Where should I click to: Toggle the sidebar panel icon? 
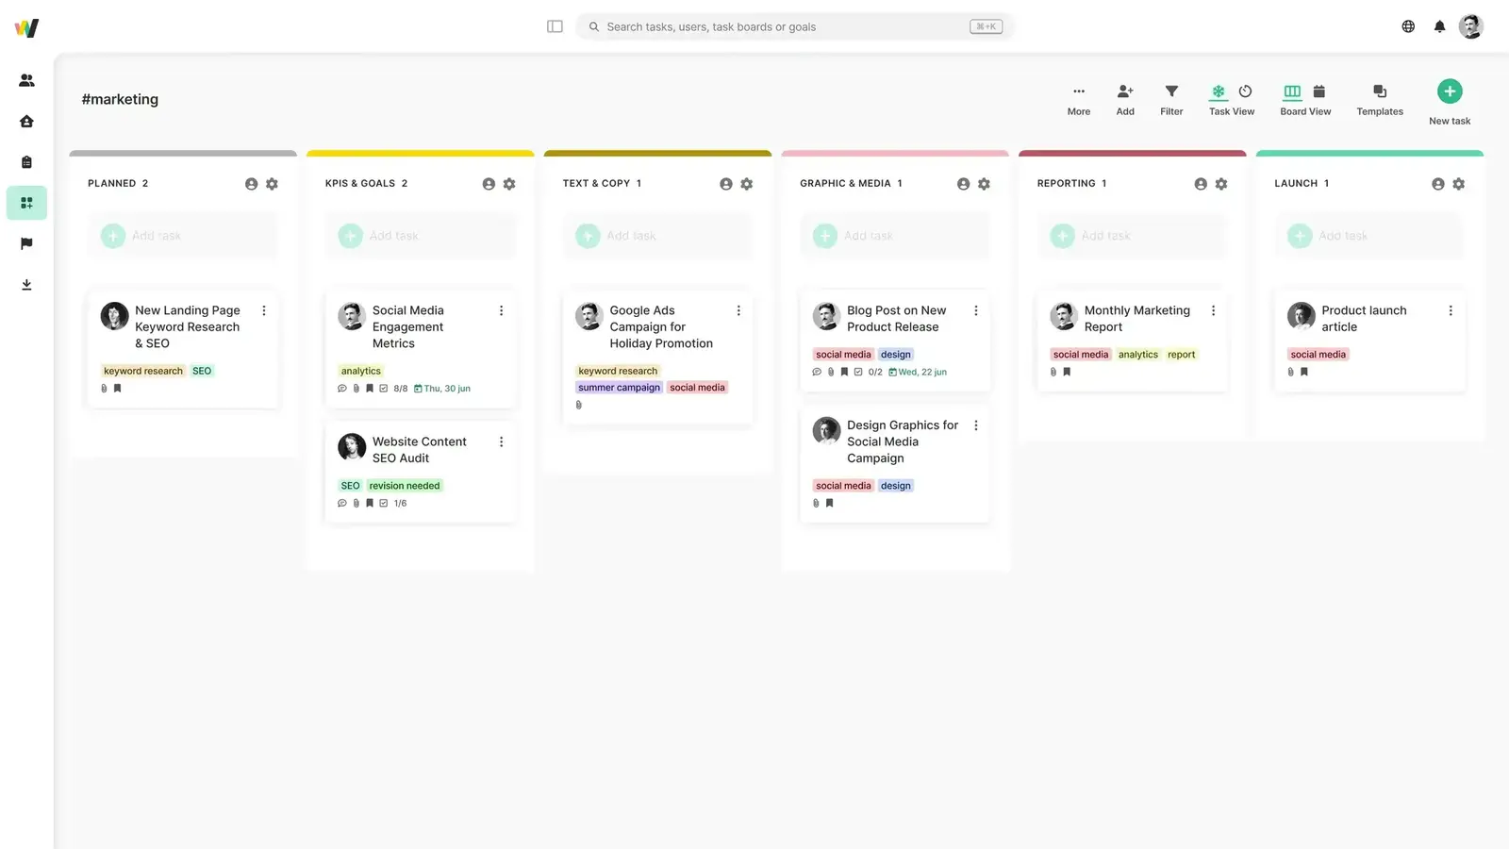pos(555,26)
